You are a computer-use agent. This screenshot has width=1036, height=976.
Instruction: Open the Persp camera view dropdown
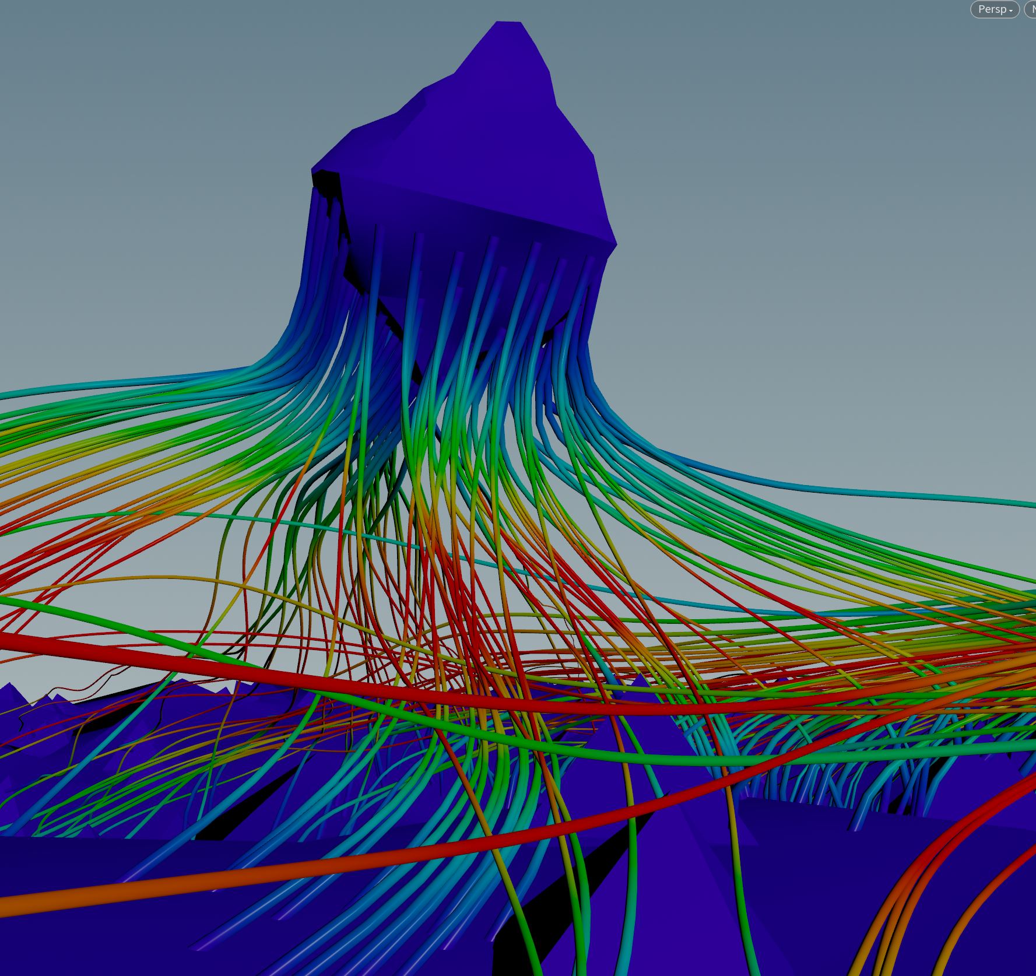(x=995, y=9)
